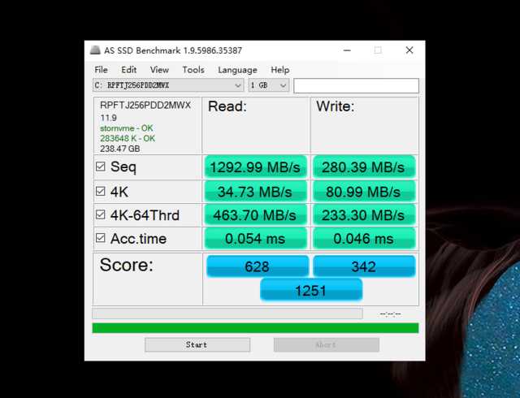Click the green full progress bar
The image size is (520, 398).
[x=255, y=328]
